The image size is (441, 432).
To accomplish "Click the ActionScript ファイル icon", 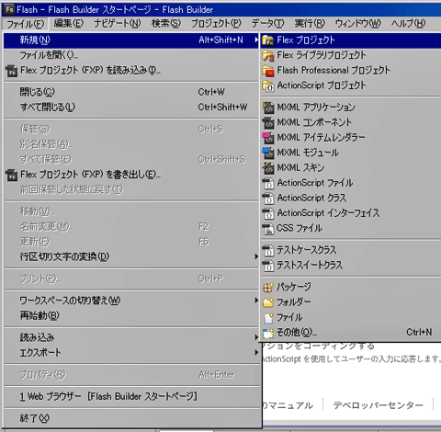I will point(268,183).
